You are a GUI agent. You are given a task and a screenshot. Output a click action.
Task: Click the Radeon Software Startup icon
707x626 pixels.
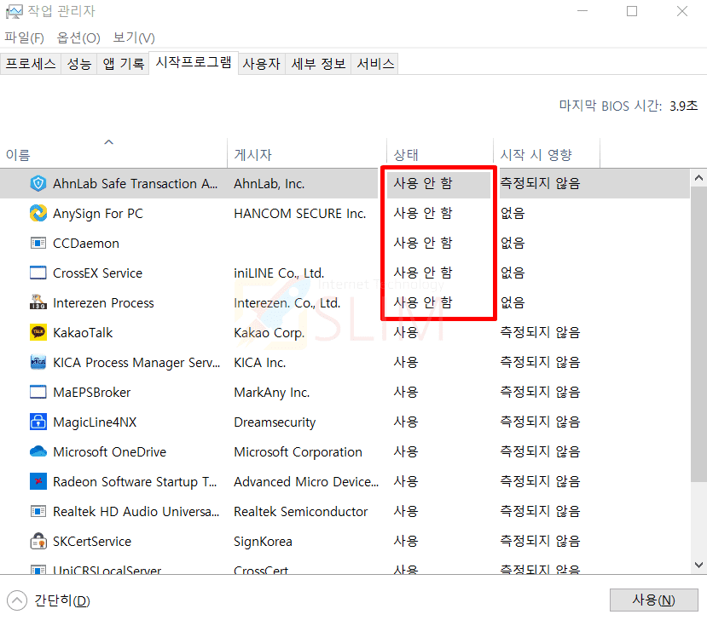pyautogui.click(x=38, y=481)
